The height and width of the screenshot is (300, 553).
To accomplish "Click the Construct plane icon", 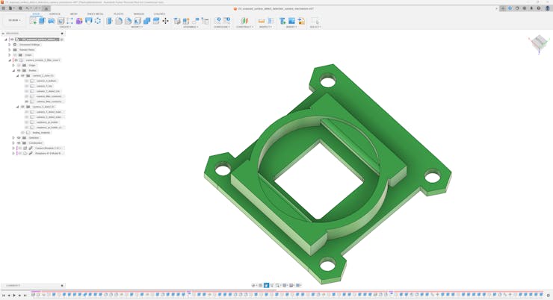I will [244, 21].
